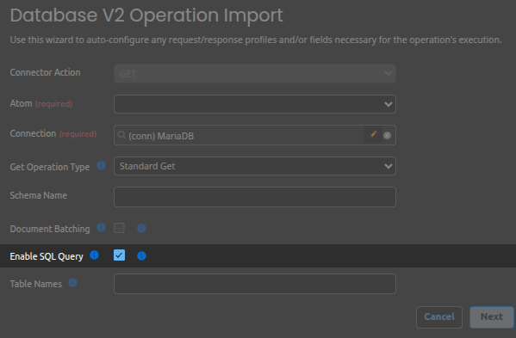
Task: Enable the Document Batching checkbox
Action: [119, 228]
